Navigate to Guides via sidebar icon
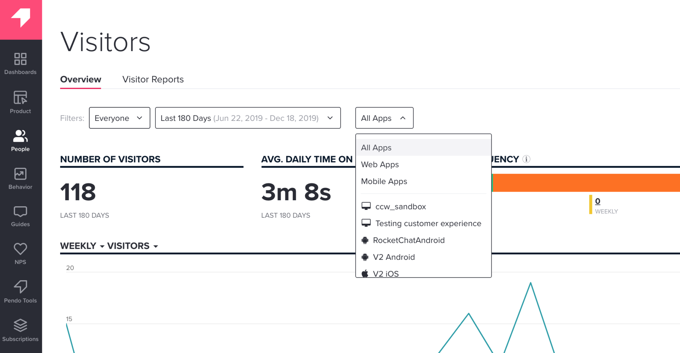 pos(20,216)
